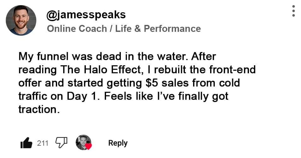Image resolution: width=301 pixels, height=158 pixels.
Task: Click the red heart on creator badge
Action: click(88, 146)
